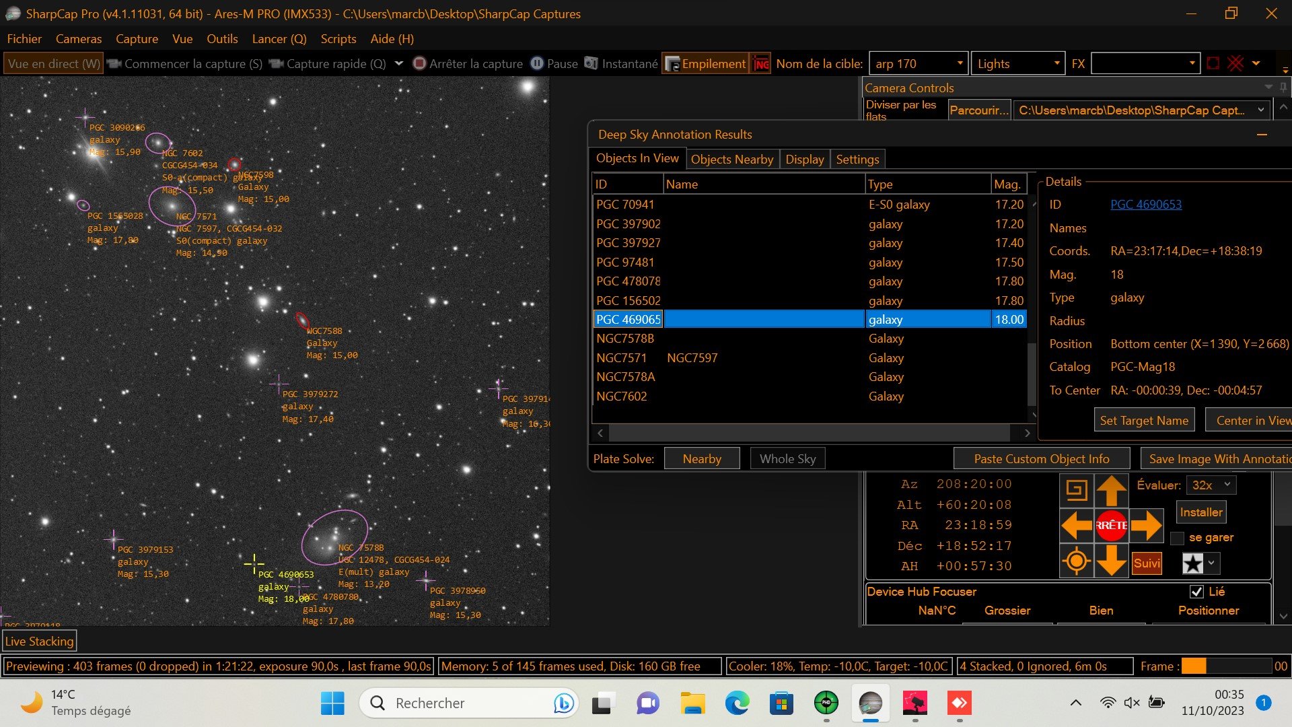Click the Nearby plate solve button
Screen dimensions: 1292x727
702,459
